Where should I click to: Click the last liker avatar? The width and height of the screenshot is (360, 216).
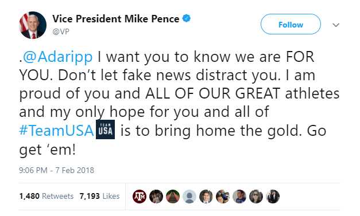tap(273, 197)
